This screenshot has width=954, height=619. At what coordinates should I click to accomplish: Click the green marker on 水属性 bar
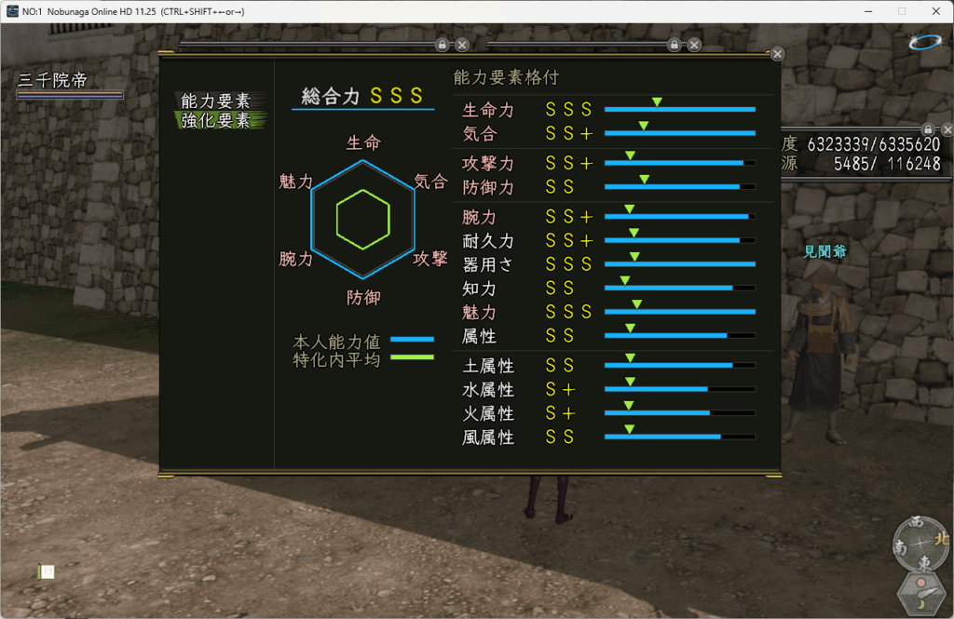point(630,381)
